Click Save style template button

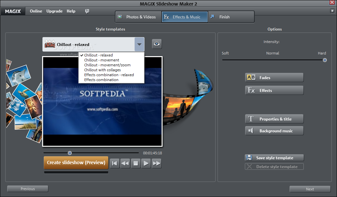(x=274, y=158)
